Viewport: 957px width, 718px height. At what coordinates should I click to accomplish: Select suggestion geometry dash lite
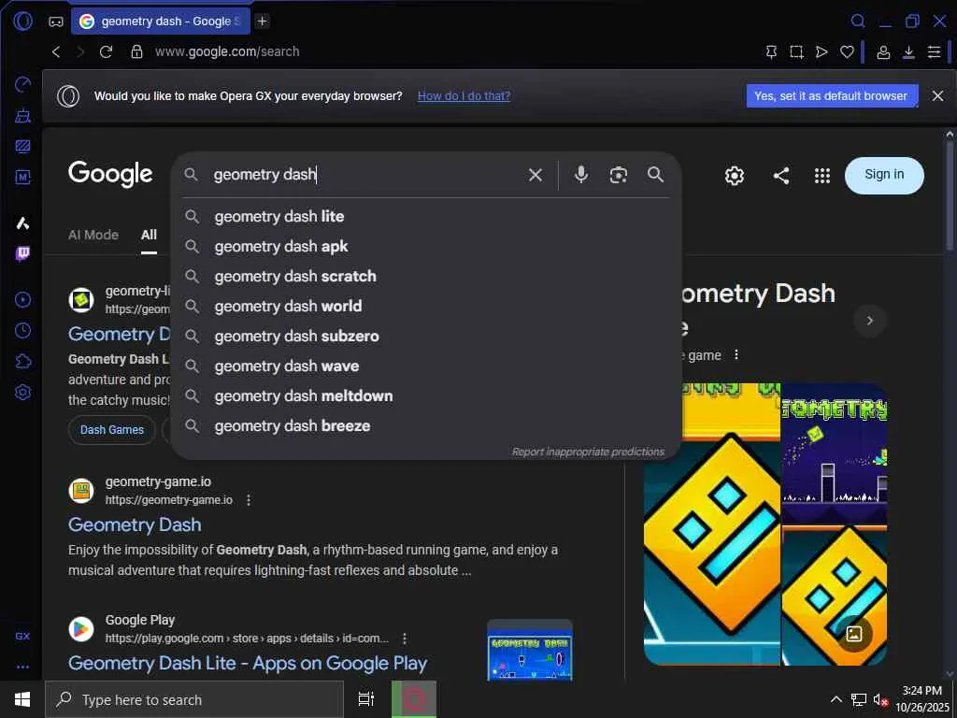(426, 217)
